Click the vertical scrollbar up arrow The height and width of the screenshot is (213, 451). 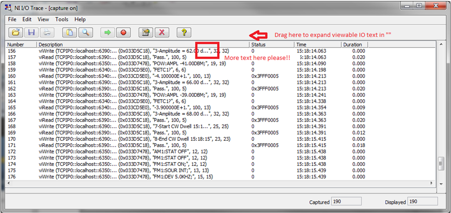440,45
